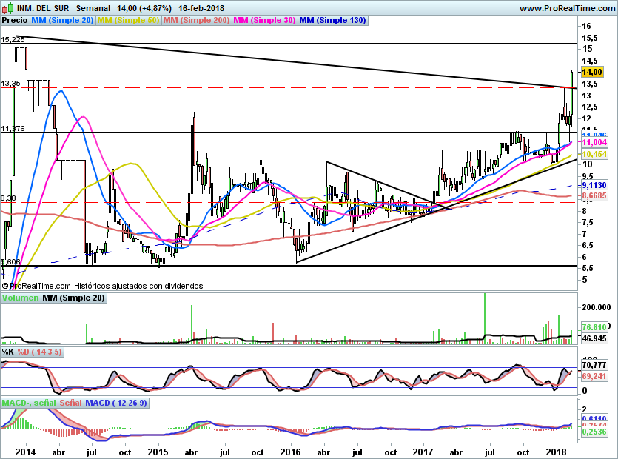Open the Volumen panel label

20,298
